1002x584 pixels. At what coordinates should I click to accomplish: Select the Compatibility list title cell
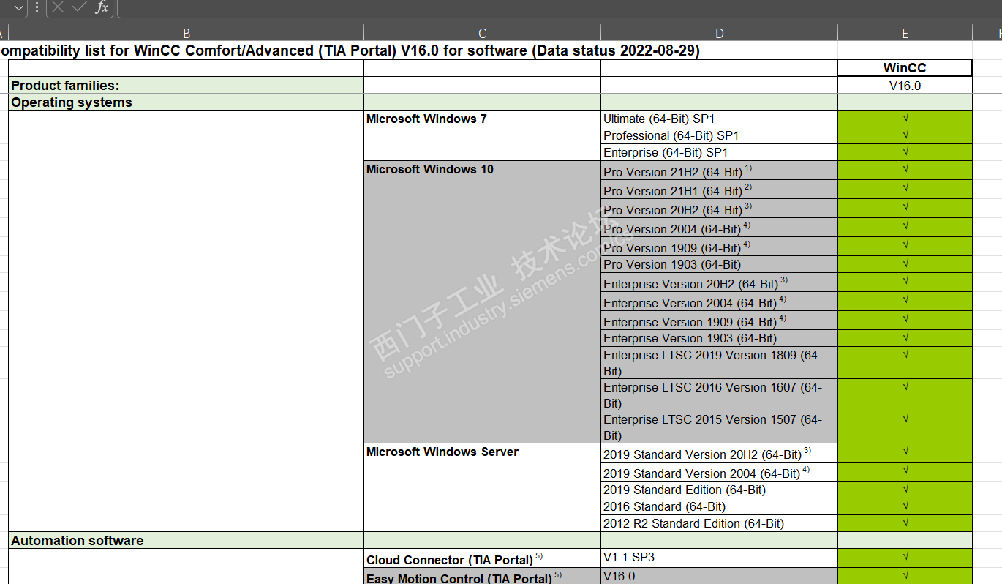tap(350, 50)
